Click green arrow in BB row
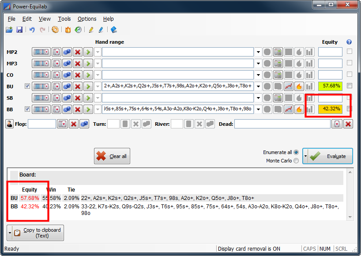This screenshot has width=361, height=256. pos(88,109)
